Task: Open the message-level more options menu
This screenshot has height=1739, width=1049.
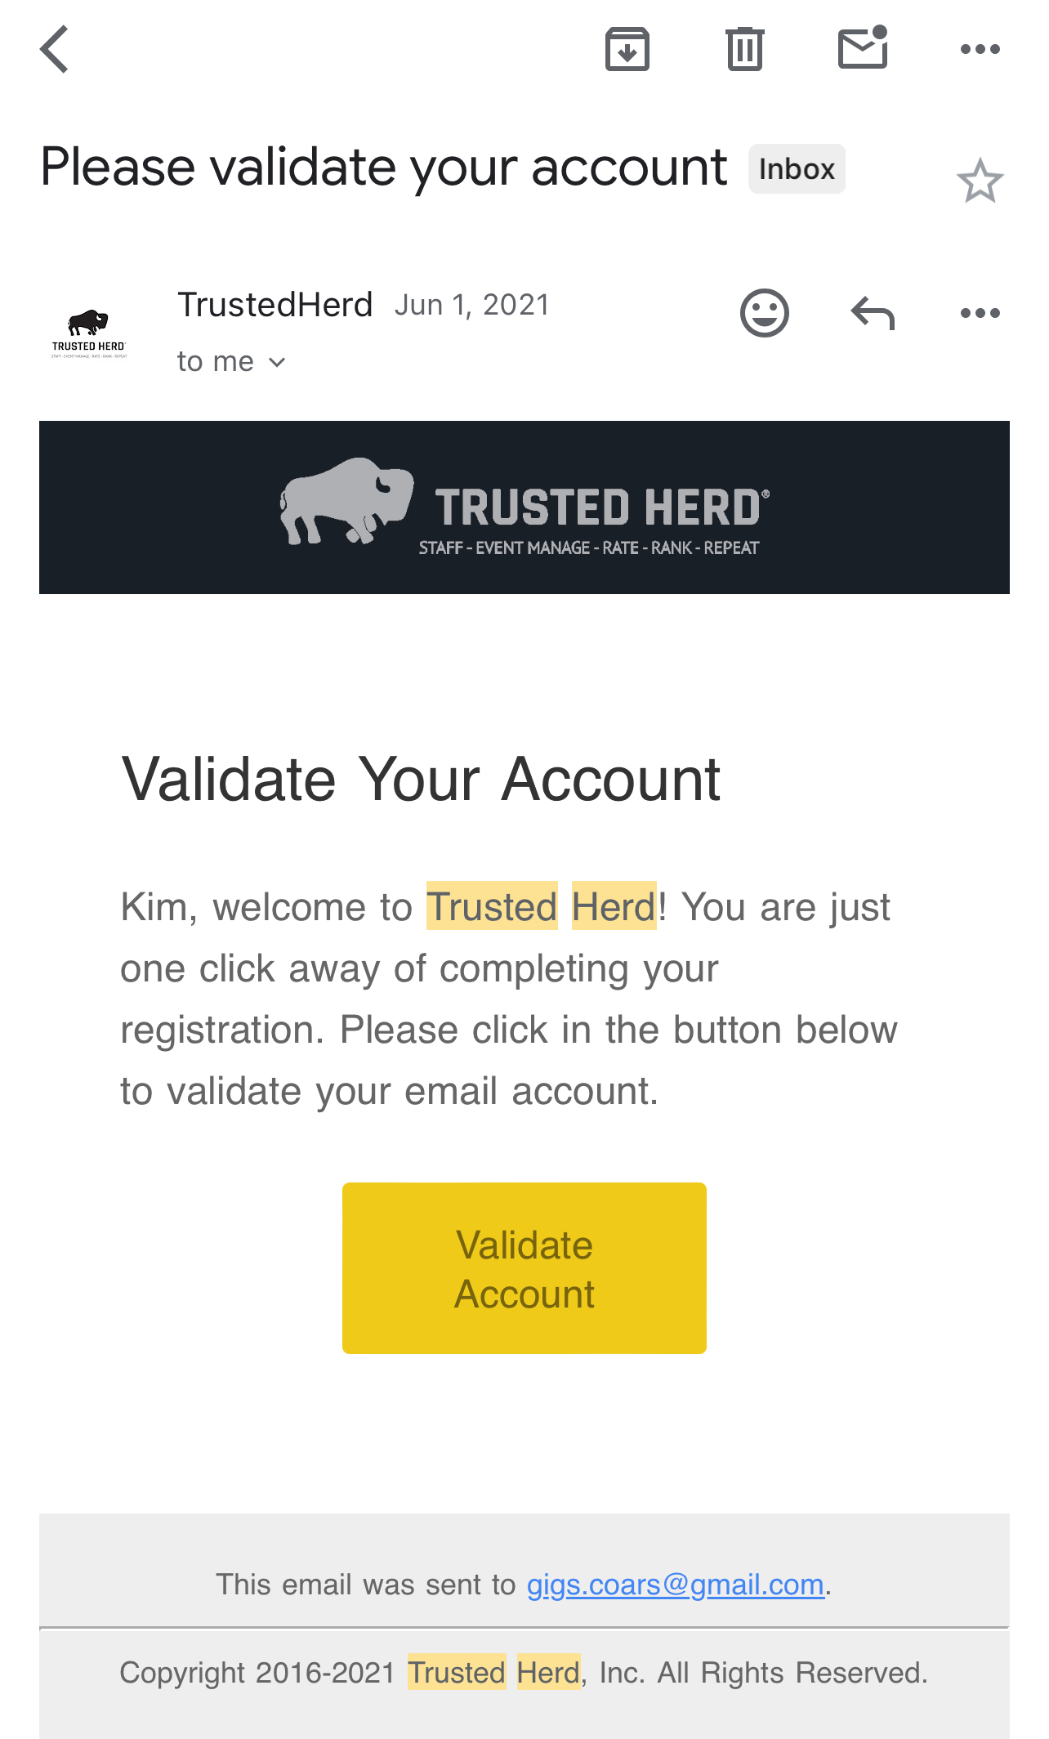Action: (980, 313)
